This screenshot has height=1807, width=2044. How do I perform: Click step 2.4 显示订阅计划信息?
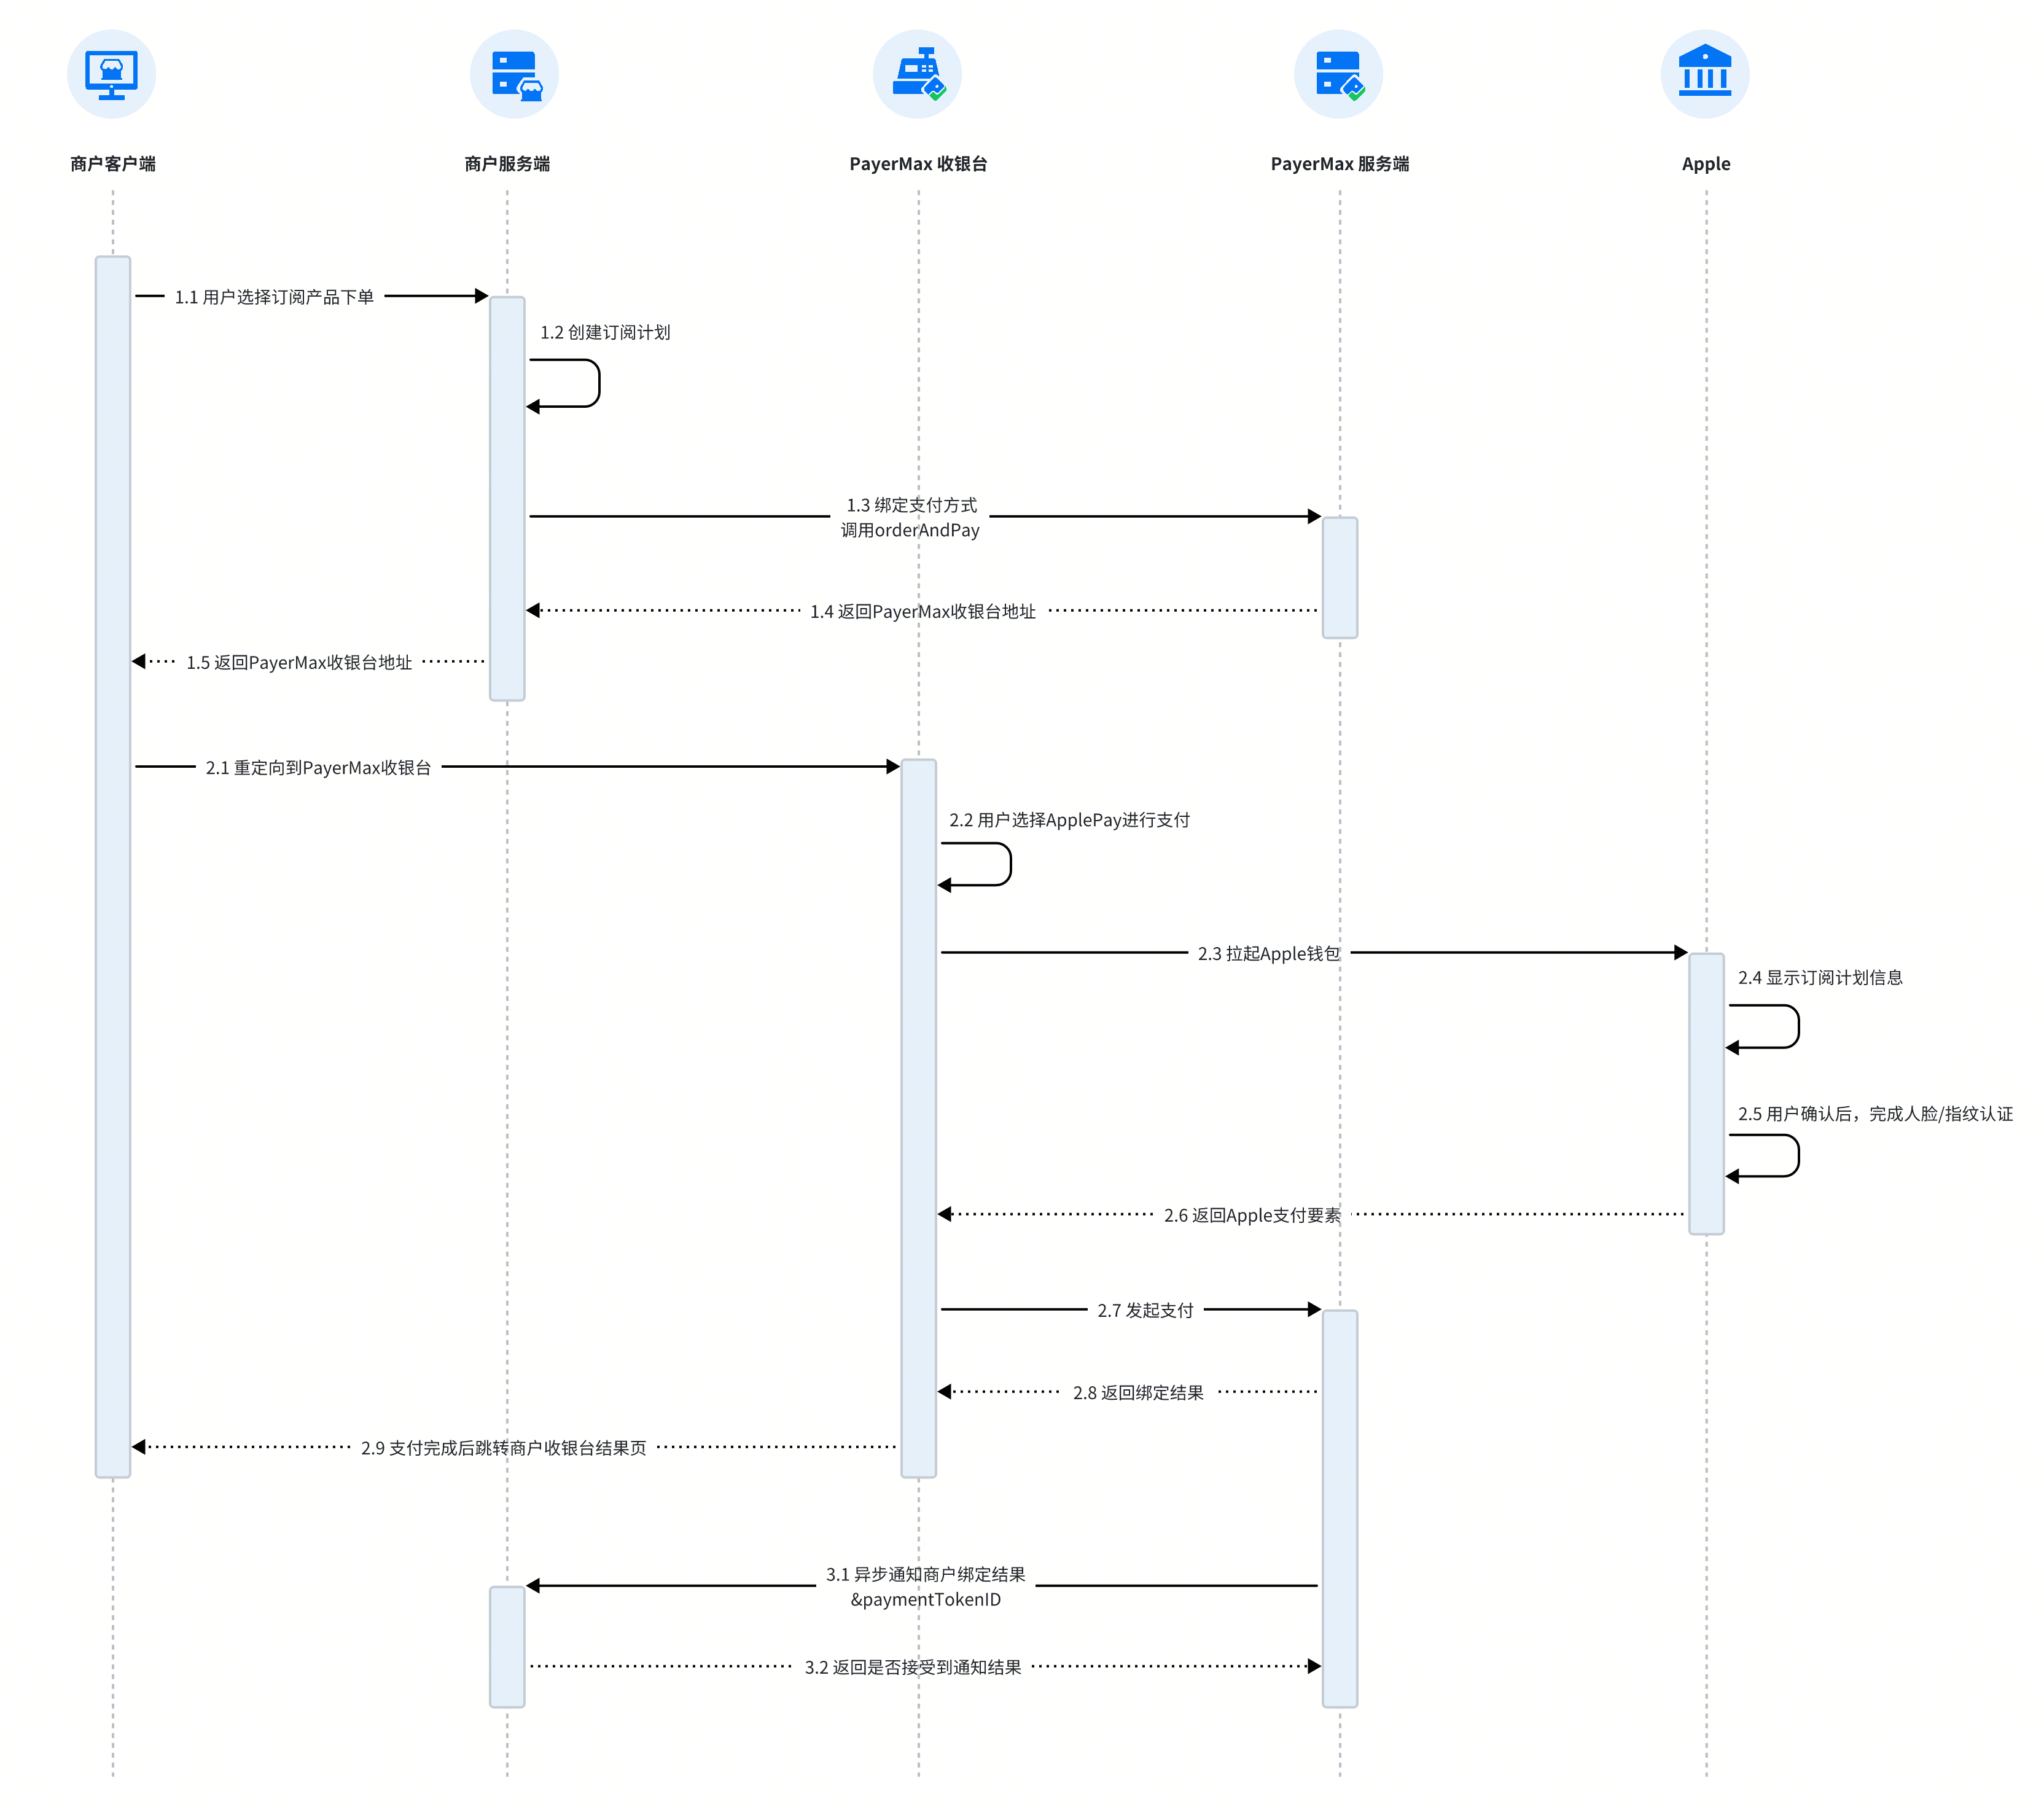(x=1820, y=977)
